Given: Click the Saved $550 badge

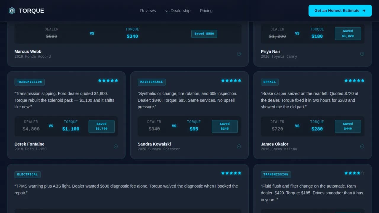Looking at the screenshot, I should pyautogui.click(x=204, y=34).
